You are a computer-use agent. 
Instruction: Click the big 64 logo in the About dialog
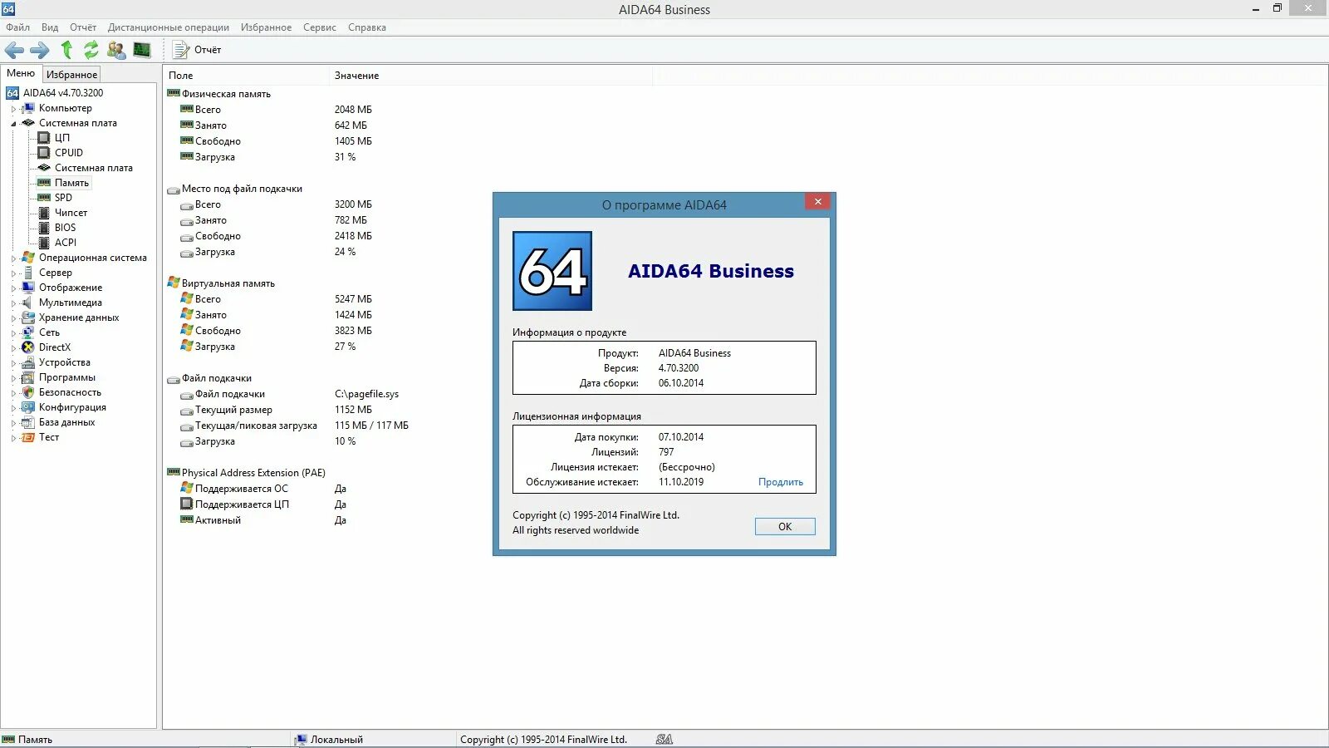(552, 271)
